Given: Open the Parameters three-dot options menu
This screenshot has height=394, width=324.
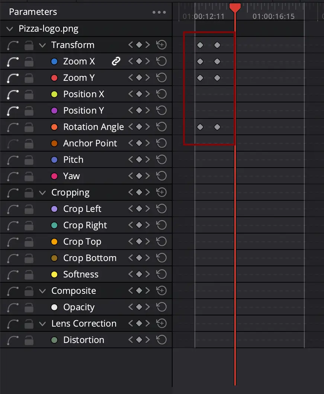Looking at the screenshot, I should (x=159, y=12).
